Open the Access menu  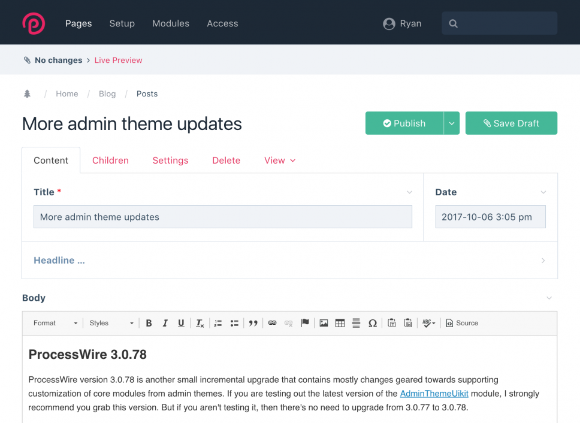[x=223, y=23]
